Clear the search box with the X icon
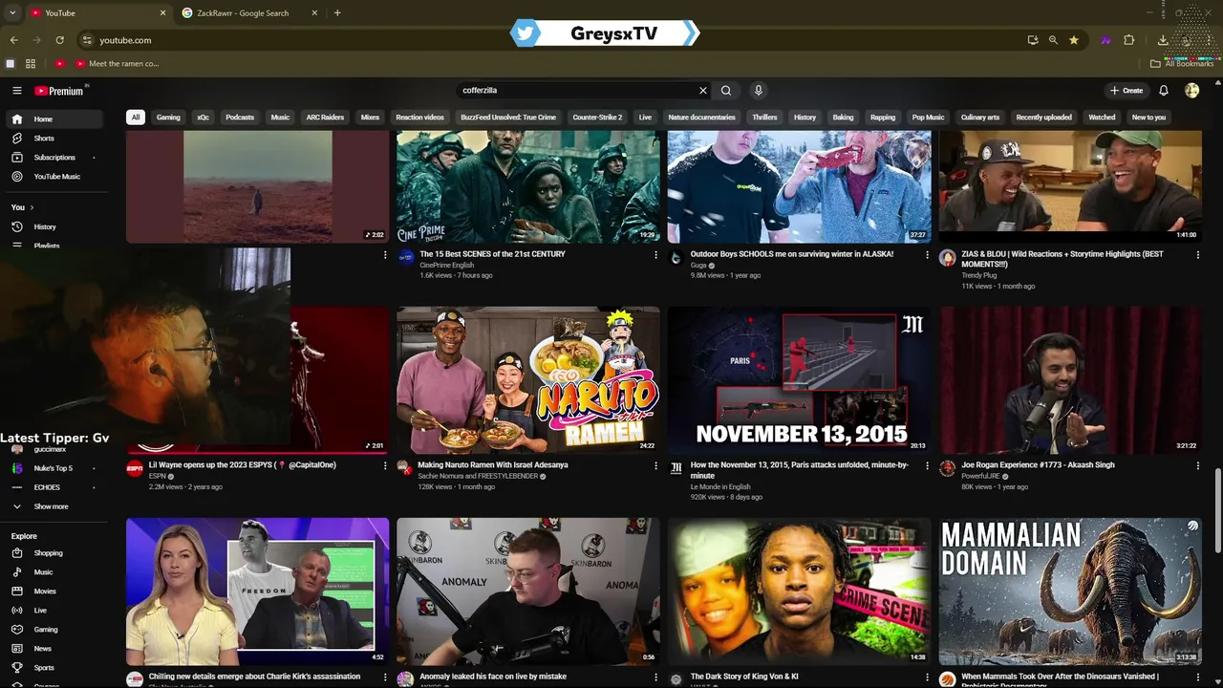 703,91
